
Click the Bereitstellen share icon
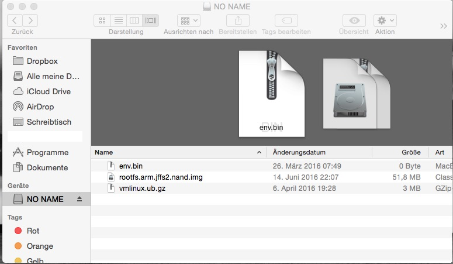[x=237, y=20]
